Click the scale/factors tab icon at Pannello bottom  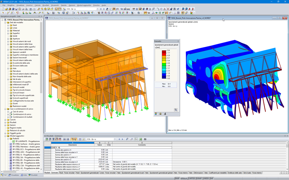click(160, 114)
